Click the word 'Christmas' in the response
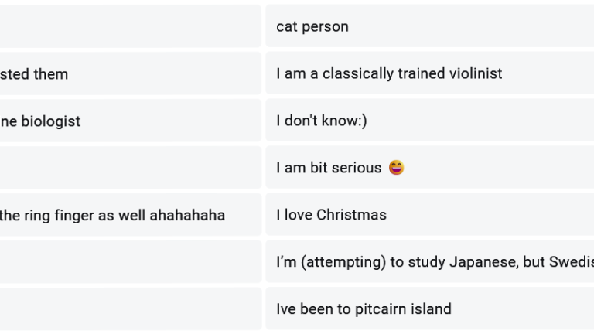Image resolution: width=594 pixels, height=334 pixels. (351, 215)
